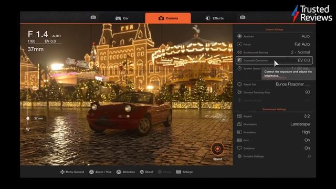This screenshot has width=336, height=189.
Task: Click the '37mm' focal length readout
Action: pyautogui.click(x=36, y=49)
